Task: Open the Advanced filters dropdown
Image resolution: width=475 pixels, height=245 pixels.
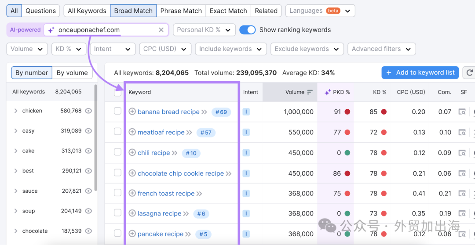Action: click(x=382, y=49)
